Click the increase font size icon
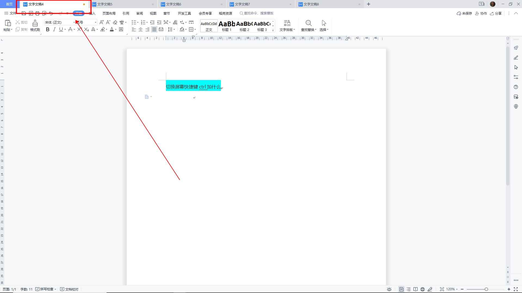Viewport: 522px width, 293px height. click(101, 22)
